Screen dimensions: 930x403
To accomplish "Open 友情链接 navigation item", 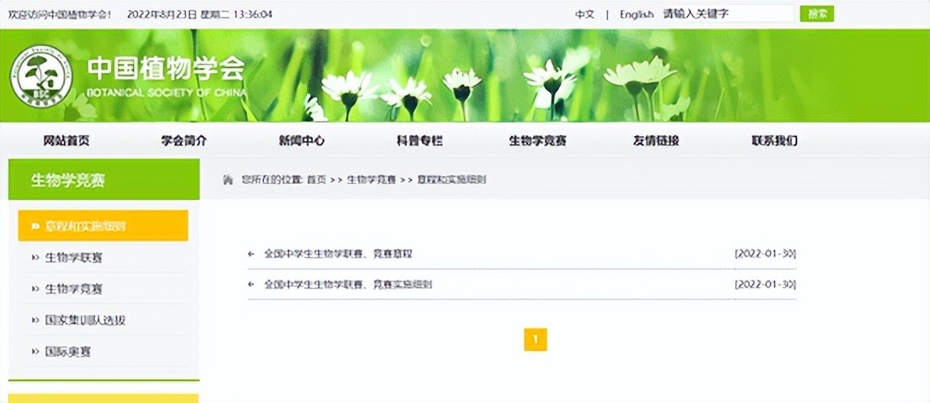I will click(x=656, y=141).
